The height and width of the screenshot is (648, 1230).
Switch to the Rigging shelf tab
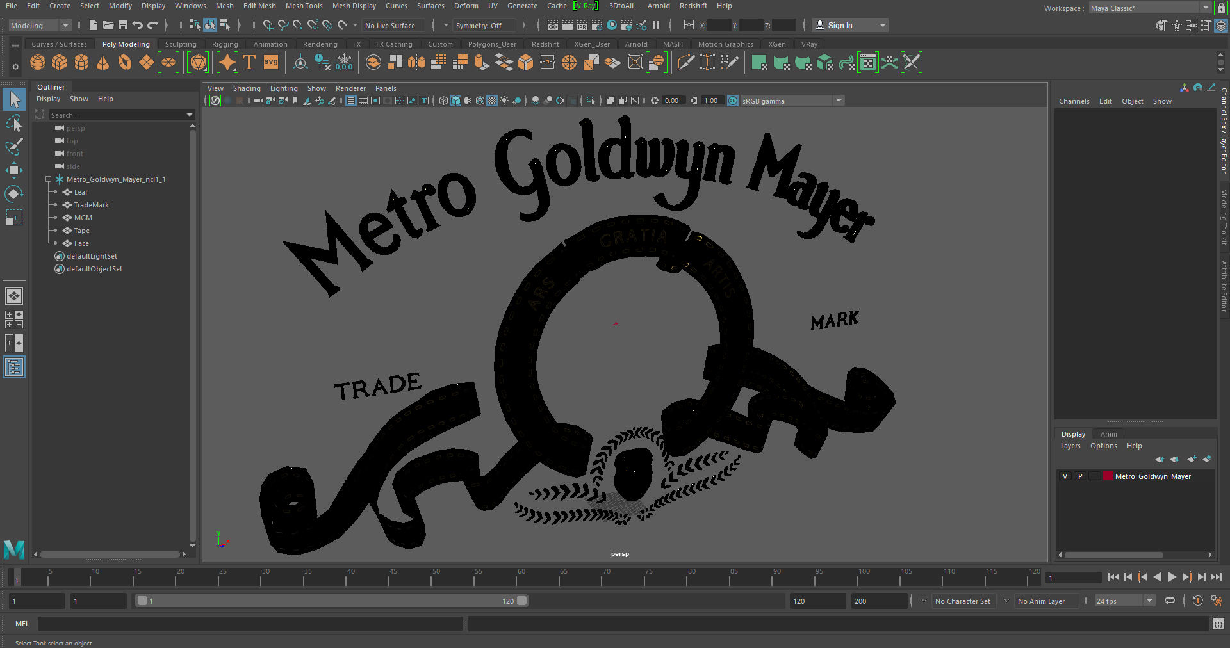coord(225,44)
